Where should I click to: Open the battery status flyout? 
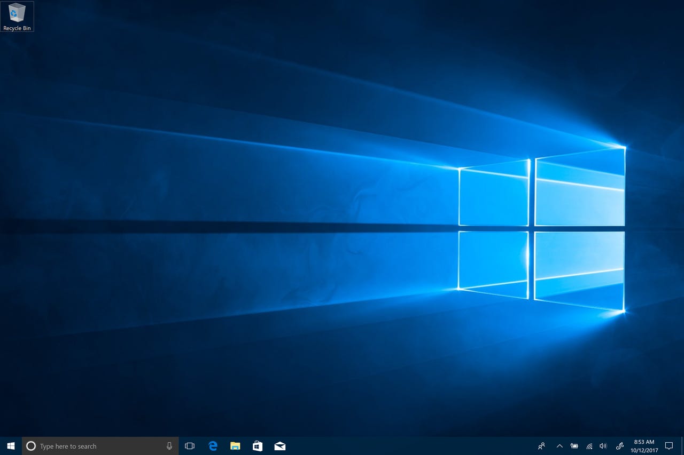[574, 446]
